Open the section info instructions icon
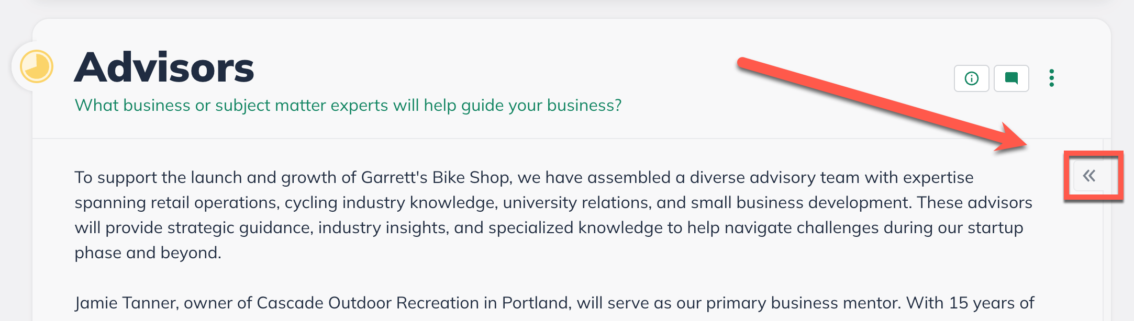 click(971, 78)
